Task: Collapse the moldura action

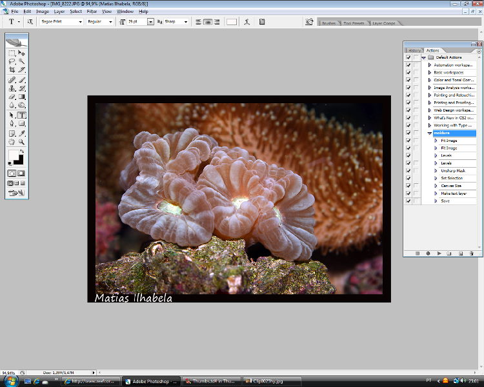Action: (430, 133)
